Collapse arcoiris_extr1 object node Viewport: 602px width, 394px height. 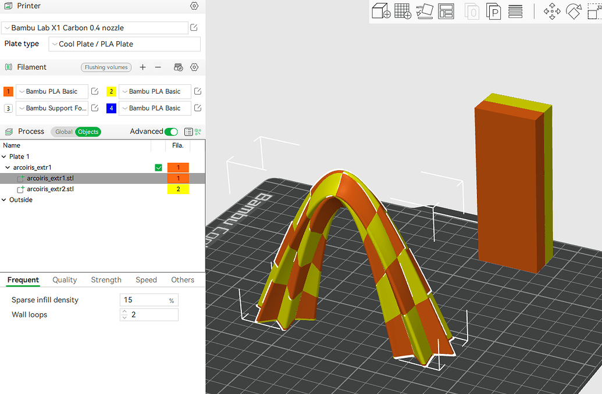click(8, 167)
